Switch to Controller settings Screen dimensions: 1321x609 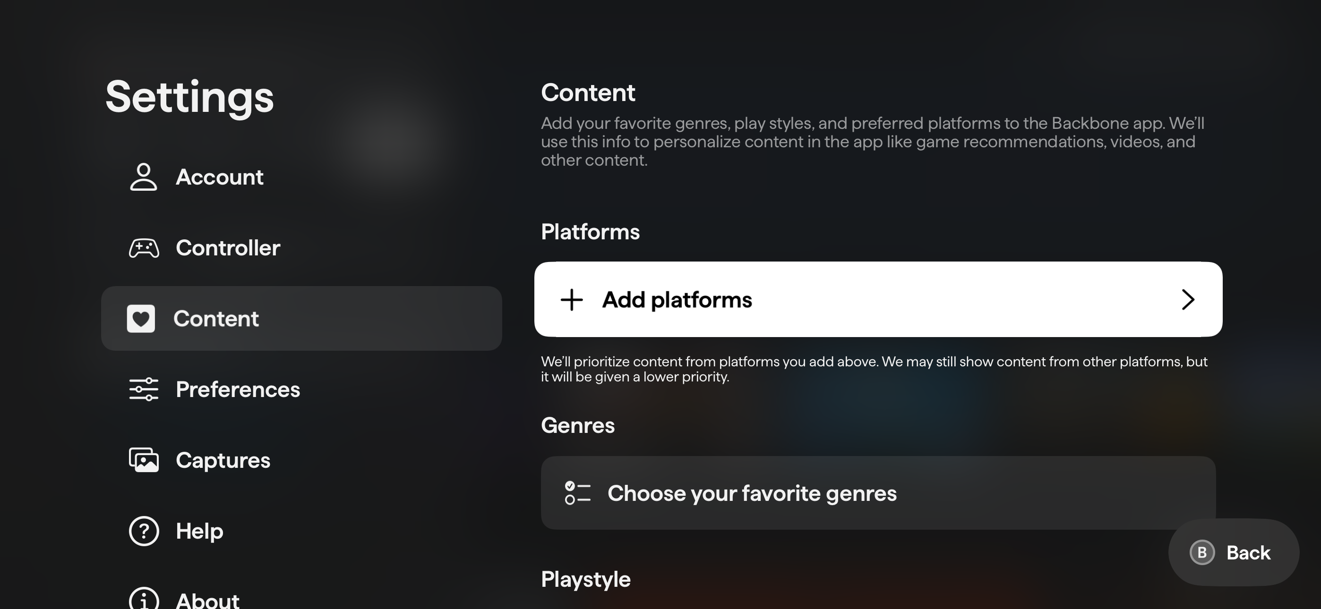click(x=228, y=248)
